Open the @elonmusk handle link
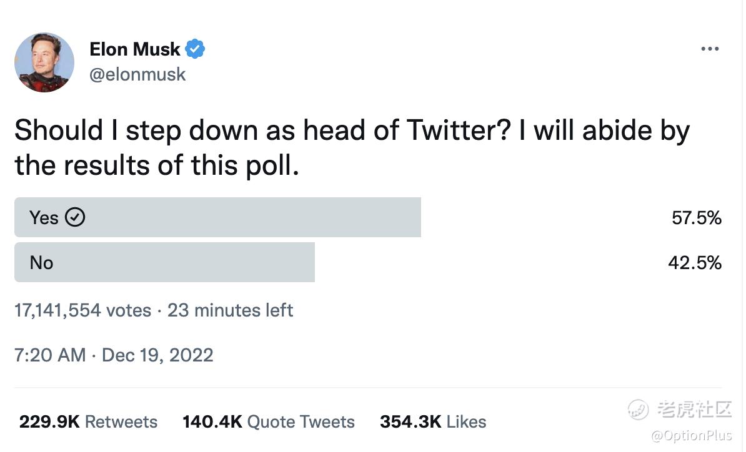Viewport: 746px width, 452px height. pyautogui.click(x=137, y=75)
